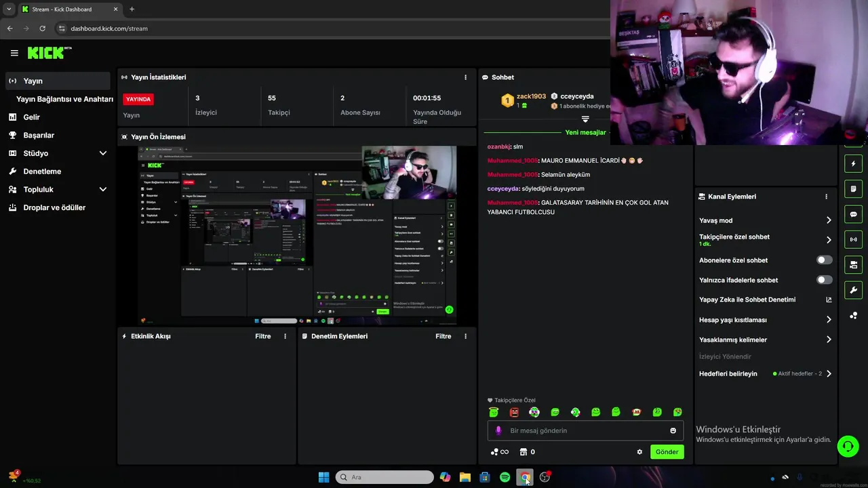Click the KICK logo
The width and height of the screenshot is (868, 488).
tap(49, 53)
